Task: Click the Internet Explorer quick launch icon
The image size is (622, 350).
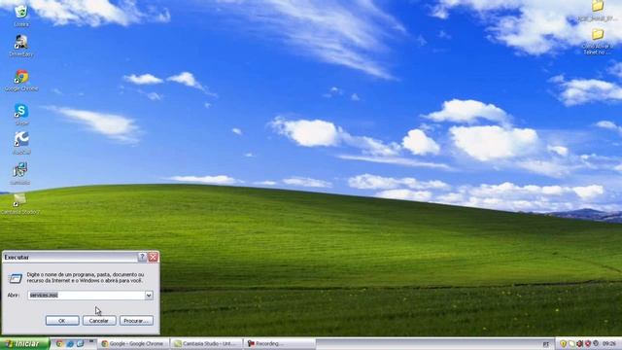Action: 70,343
